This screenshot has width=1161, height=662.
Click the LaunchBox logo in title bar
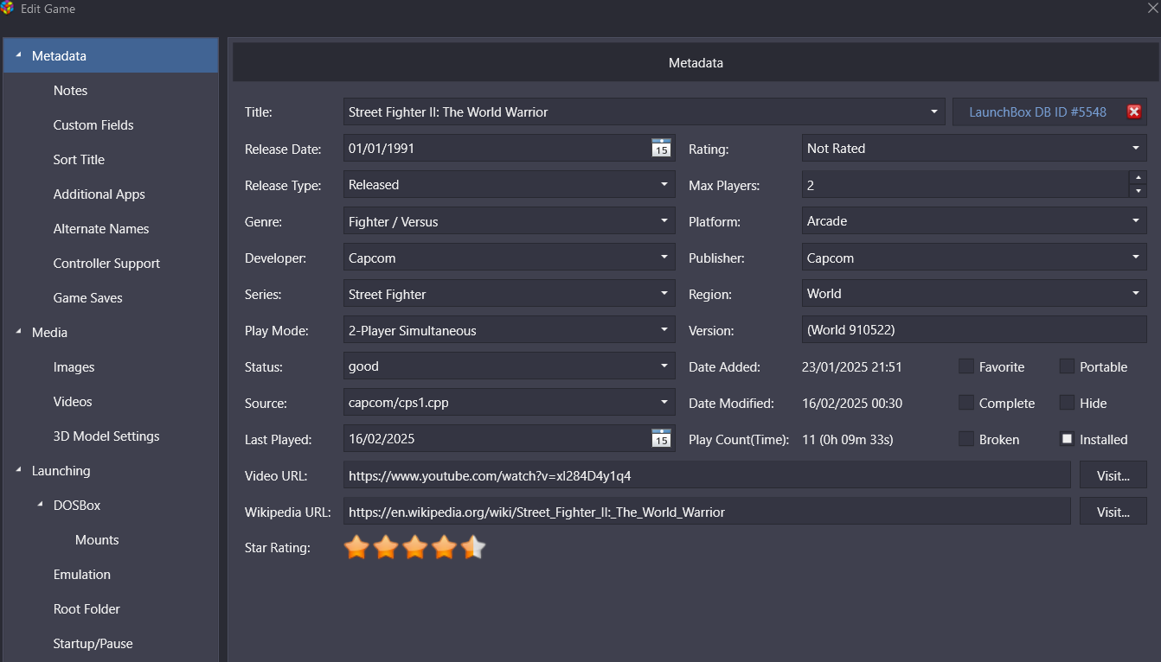7,8
